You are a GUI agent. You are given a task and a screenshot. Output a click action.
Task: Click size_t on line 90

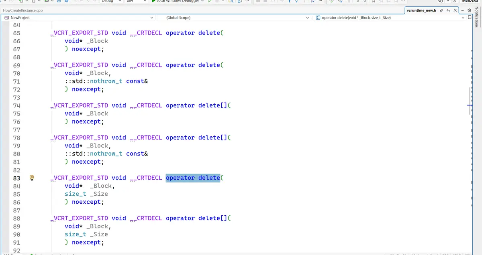click(x=76, y=234)
